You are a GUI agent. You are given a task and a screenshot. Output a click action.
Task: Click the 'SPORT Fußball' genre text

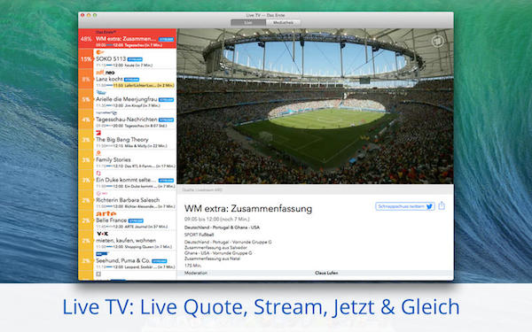199,235
